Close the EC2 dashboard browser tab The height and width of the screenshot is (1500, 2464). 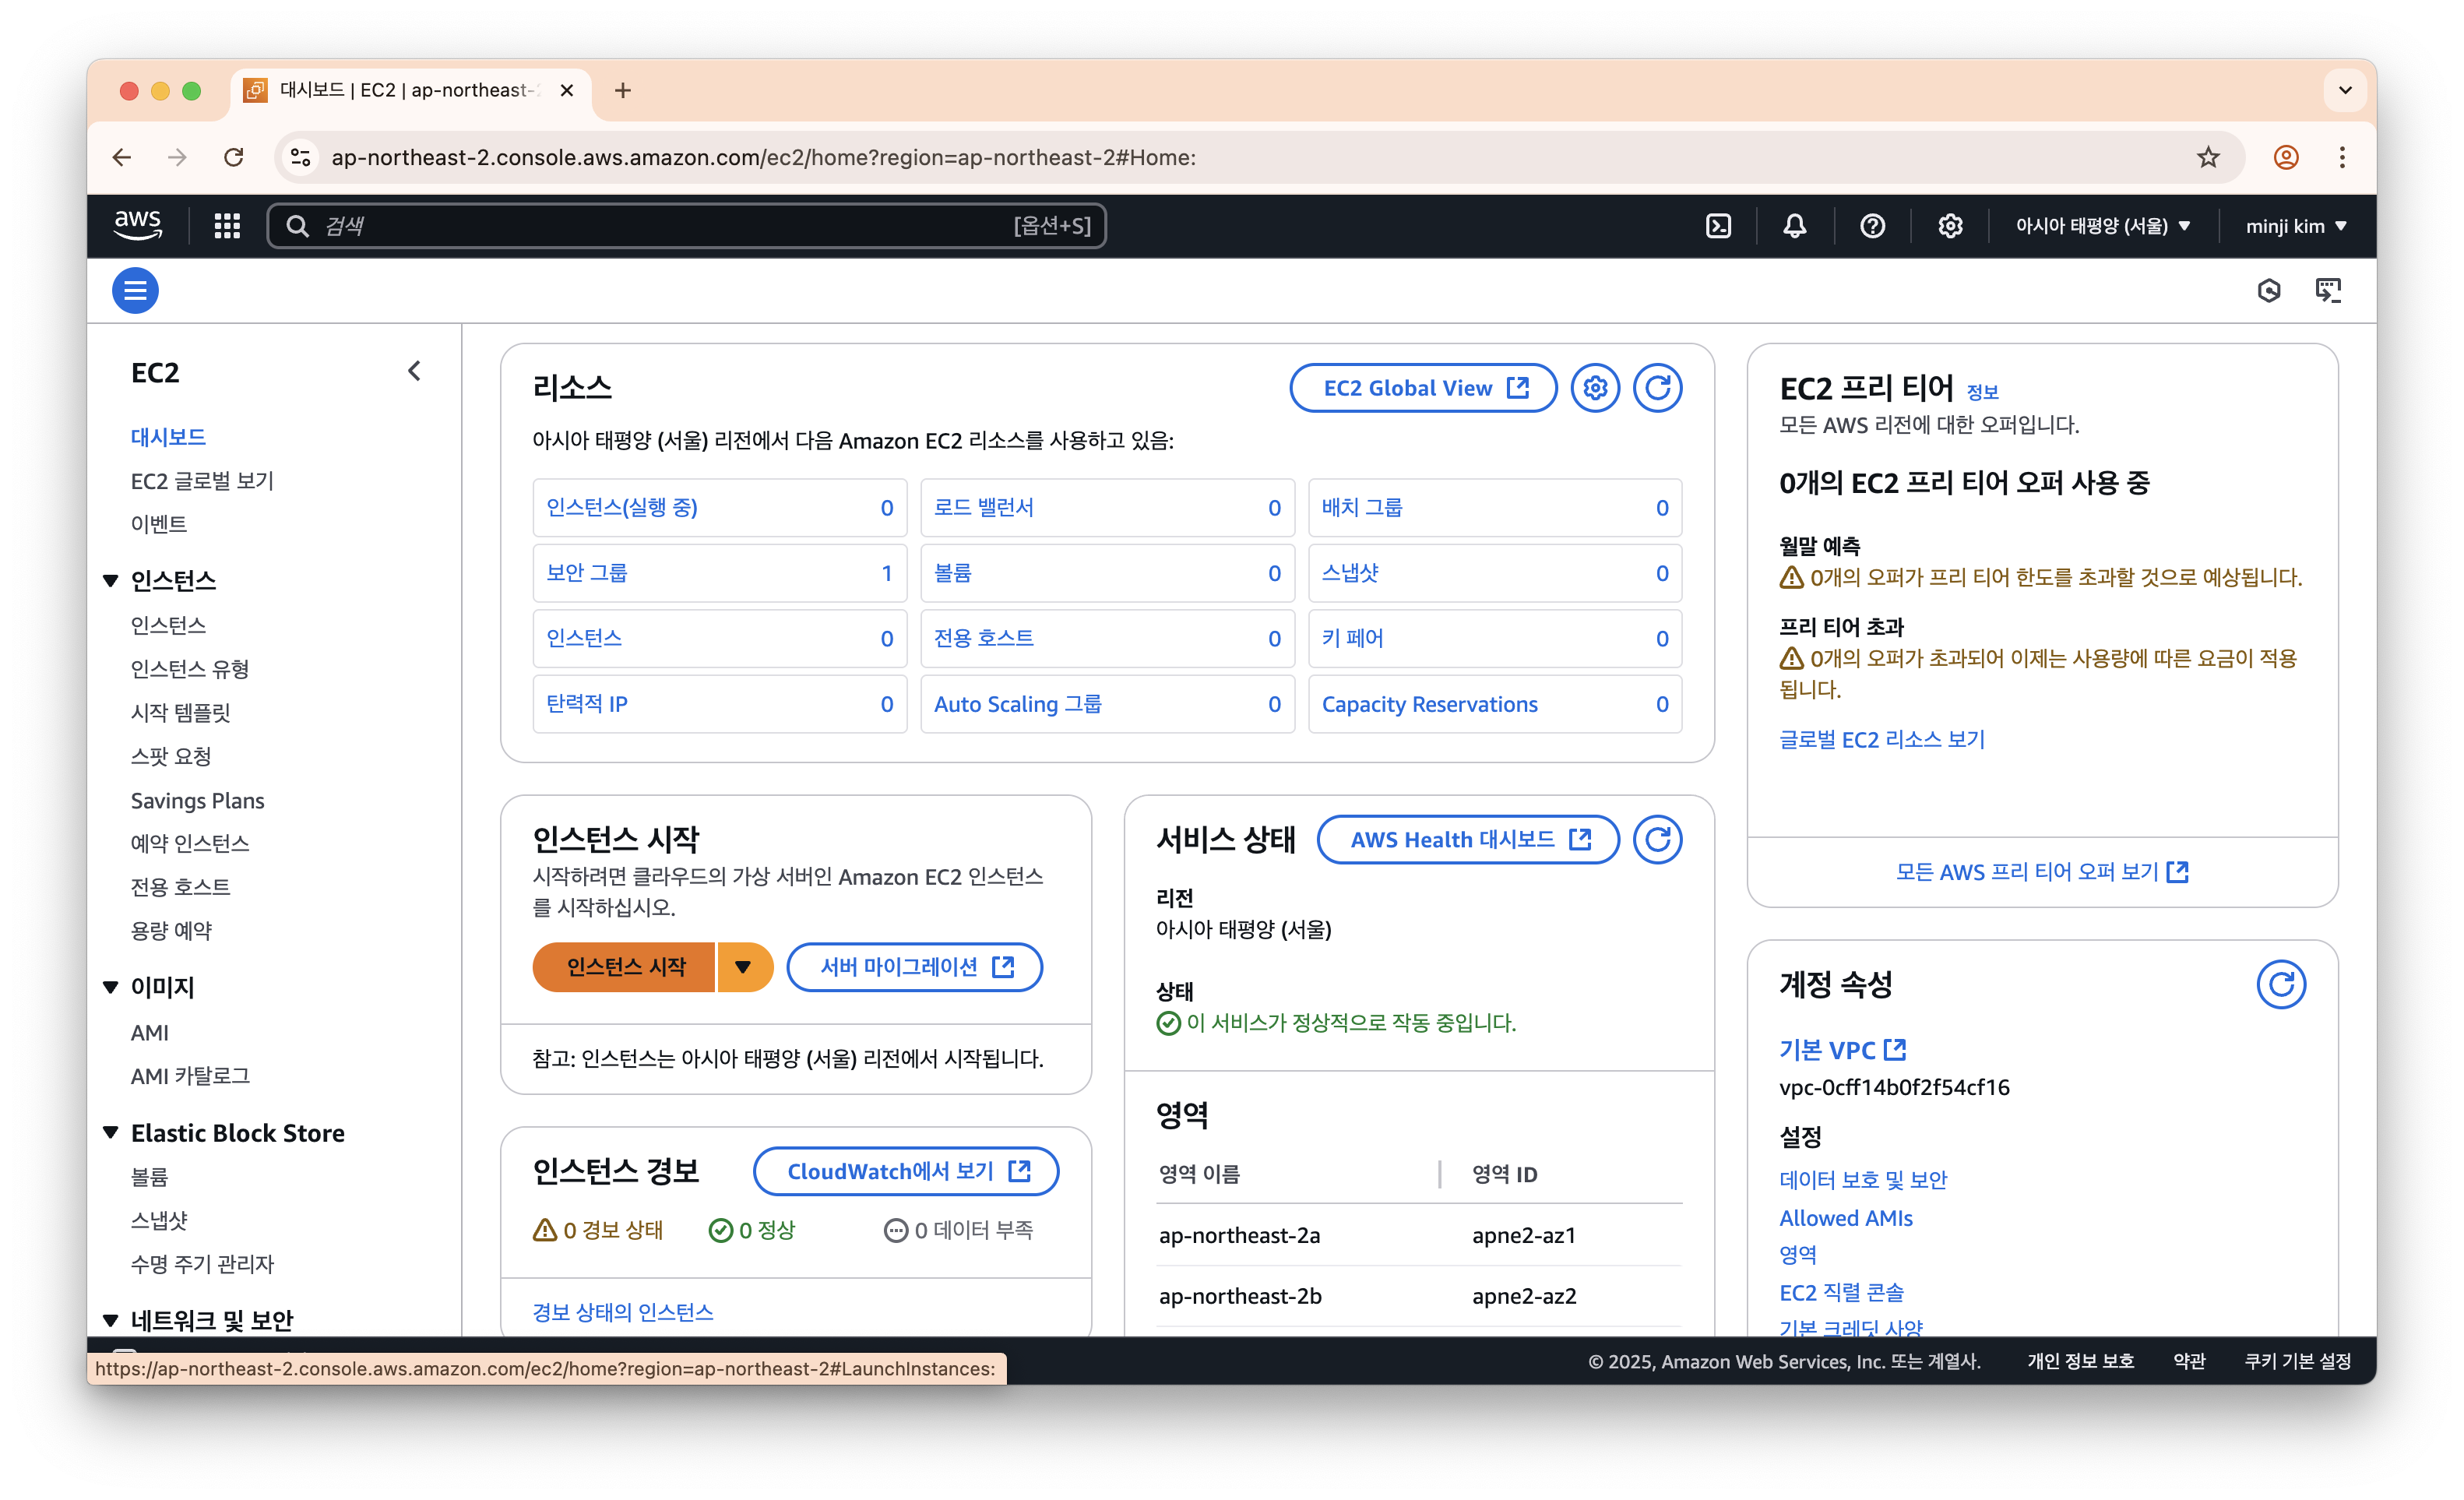point(567,90)
